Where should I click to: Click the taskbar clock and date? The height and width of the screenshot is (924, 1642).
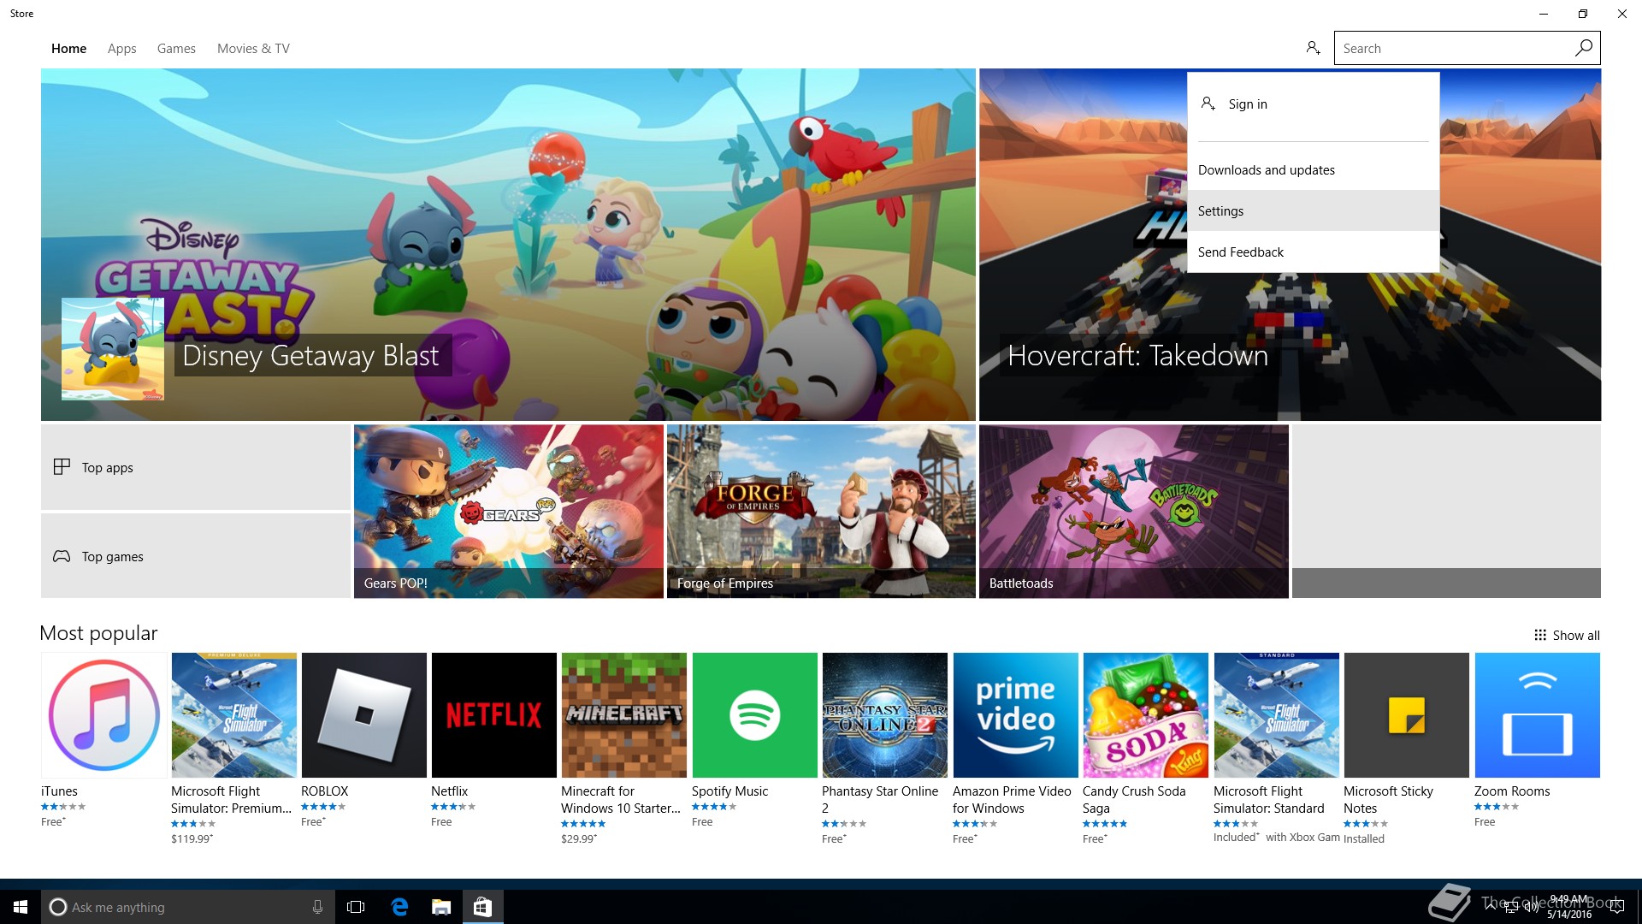point(1568,907)
